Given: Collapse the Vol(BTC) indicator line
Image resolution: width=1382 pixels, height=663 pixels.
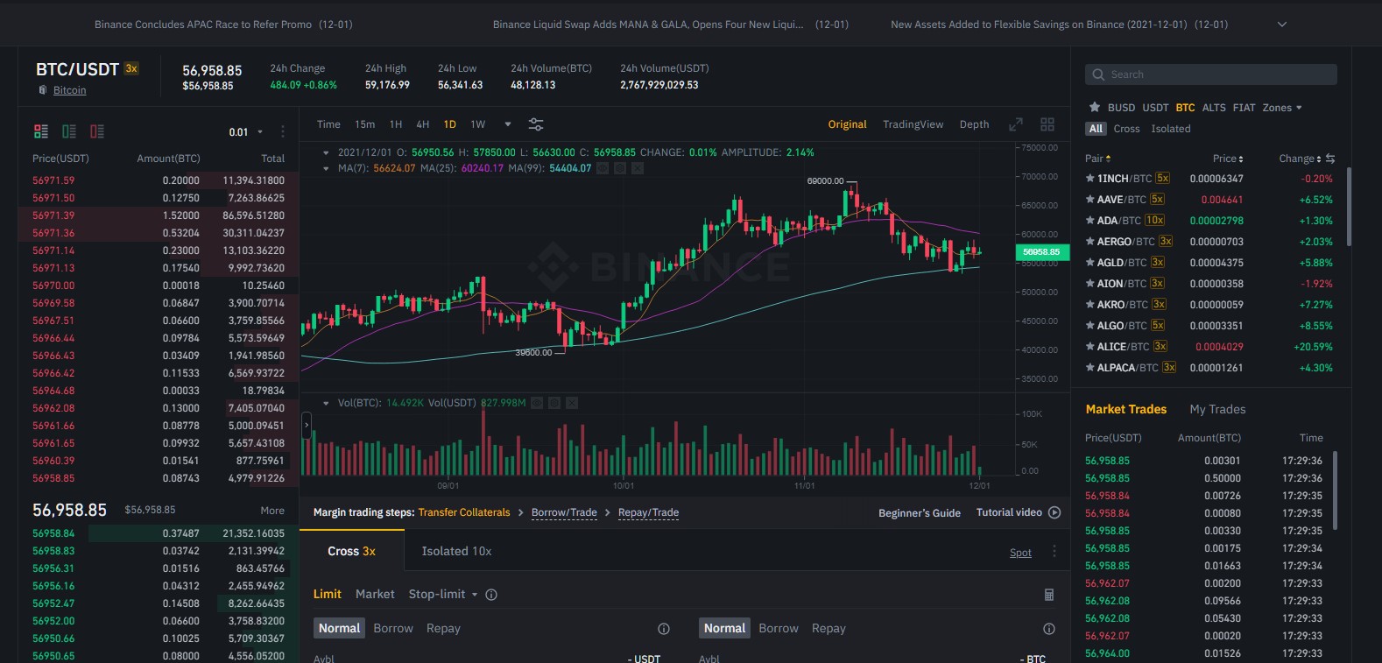Looking at the screenshot, I should click(327, 403).
